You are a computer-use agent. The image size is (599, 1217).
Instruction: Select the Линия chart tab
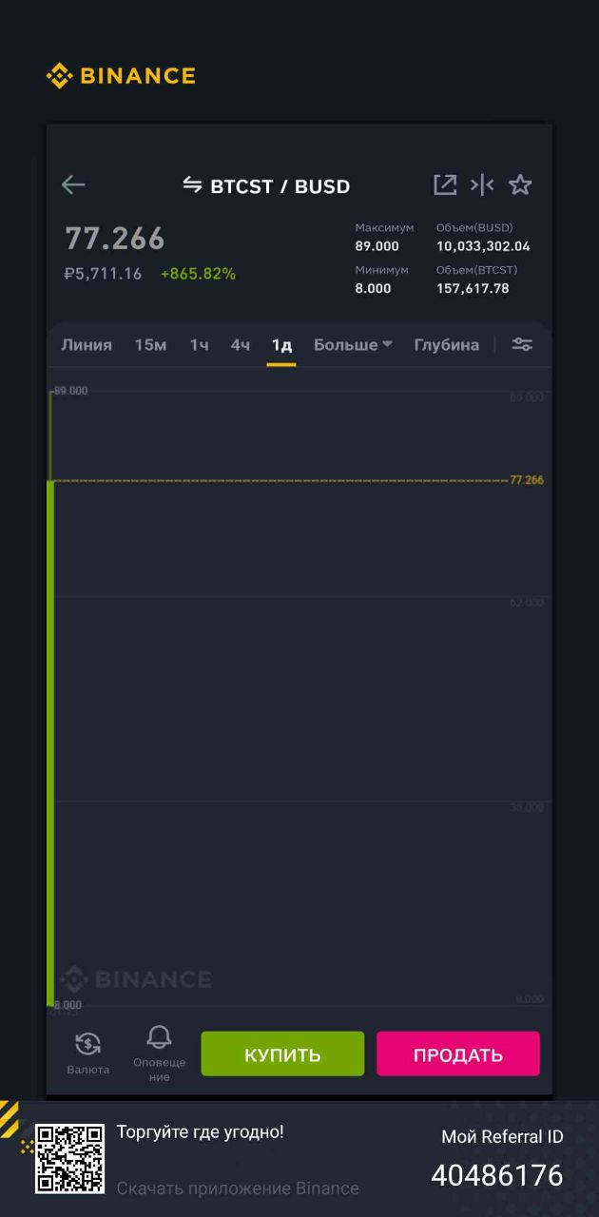tap(87, 345)
